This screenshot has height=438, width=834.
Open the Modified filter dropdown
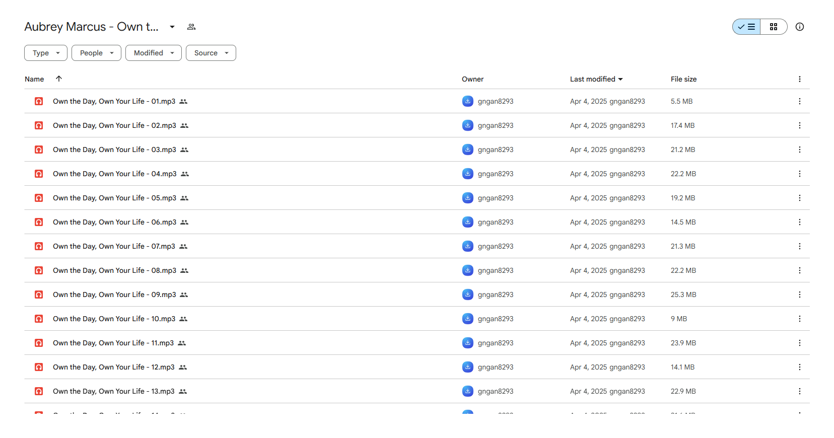(x=154, y=53)
